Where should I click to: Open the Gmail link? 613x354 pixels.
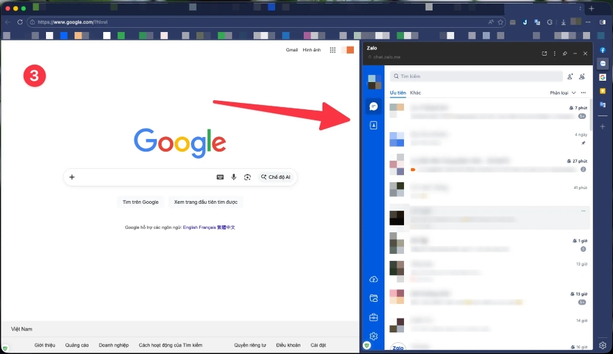coord(292,50)
